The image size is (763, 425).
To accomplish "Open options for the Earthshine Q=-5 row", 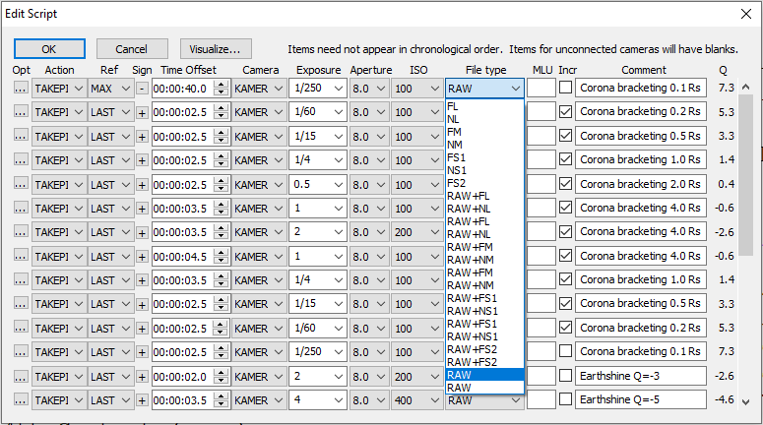I will click(21, 399).
